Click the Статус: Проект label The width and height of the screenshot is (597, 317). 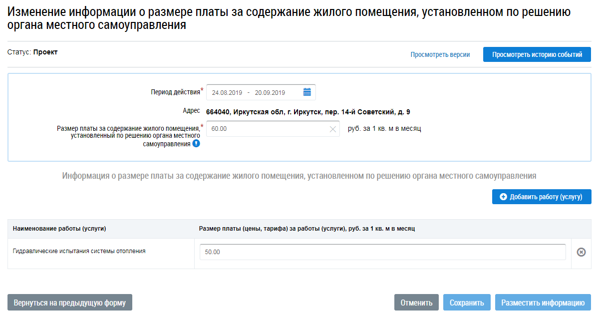(x=32, y=52)
